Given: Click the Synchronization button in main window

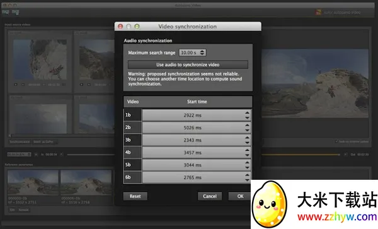Looking at the screenshot, I should [x=20, y=142].
